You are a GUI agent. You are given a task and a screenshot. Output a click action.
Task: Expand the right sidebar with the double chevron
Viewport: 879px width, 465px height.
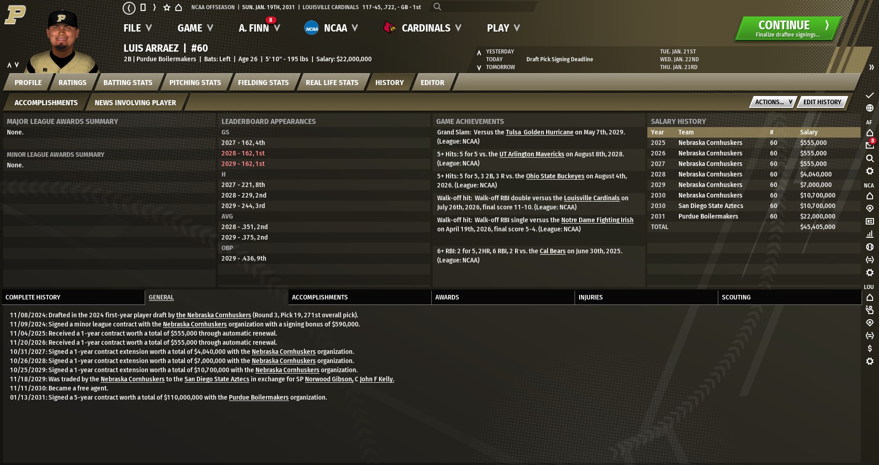coord(871,67)
